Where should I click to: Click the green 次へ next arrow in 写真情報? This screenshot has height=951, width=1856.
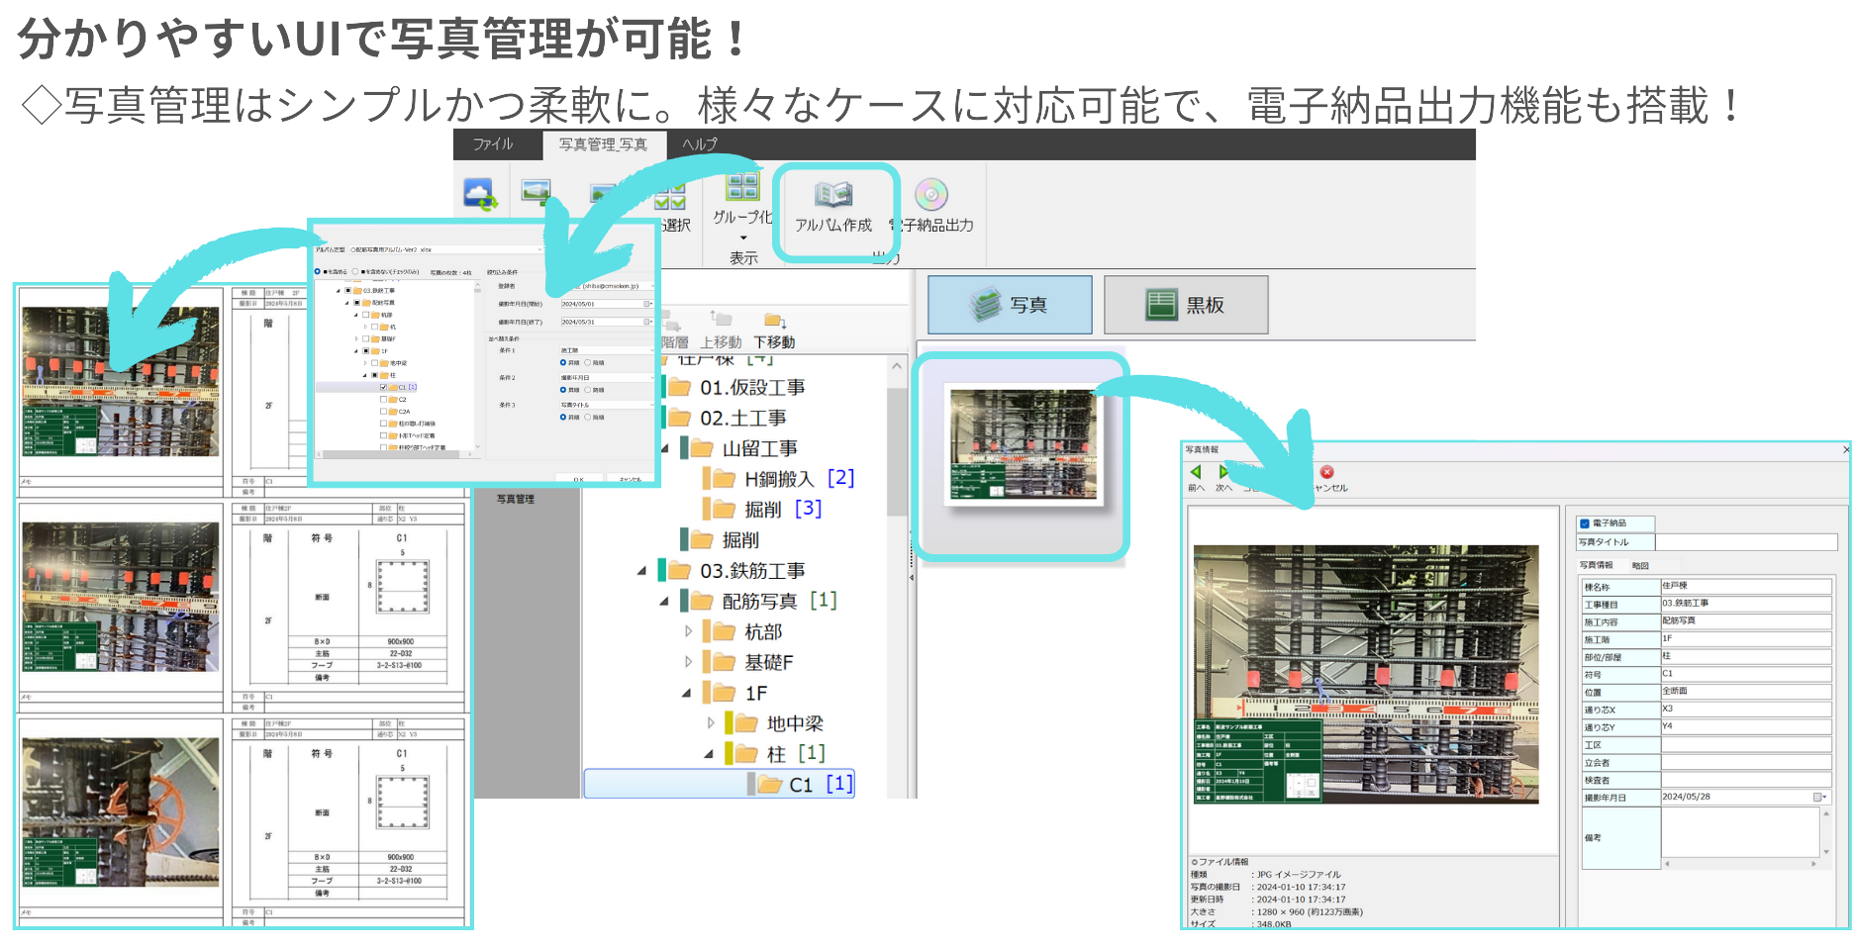[x=1223, y=472]
